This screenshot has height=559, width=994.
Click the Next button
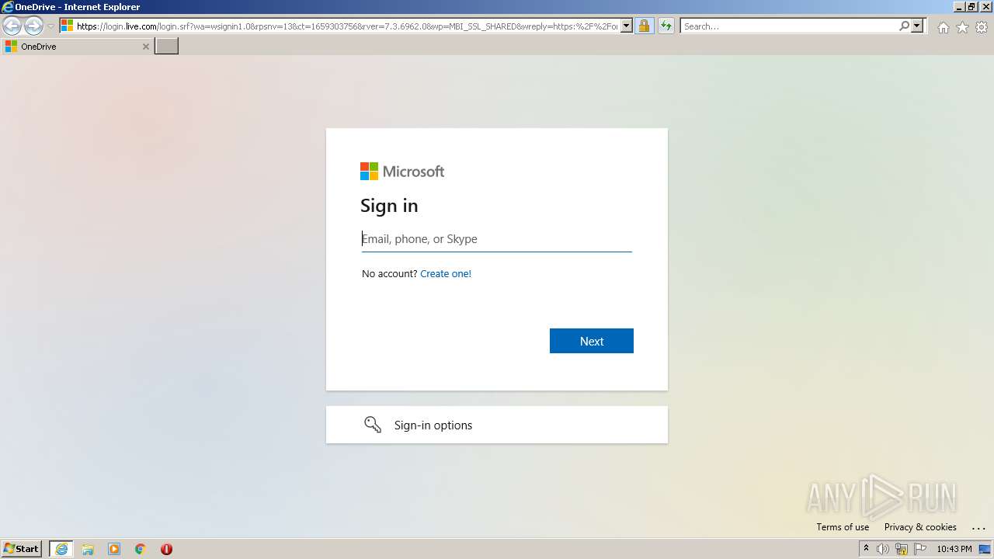(592, 341)
